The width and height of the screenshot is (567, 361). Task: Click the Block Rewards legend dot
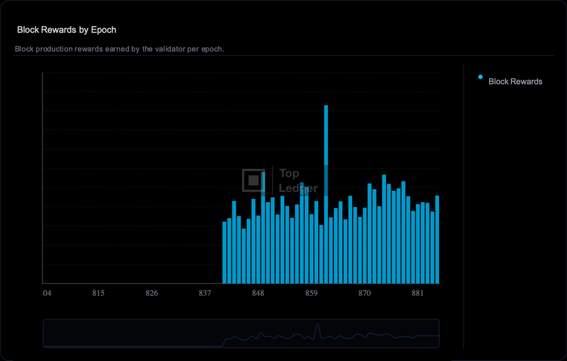pos(480,77)
